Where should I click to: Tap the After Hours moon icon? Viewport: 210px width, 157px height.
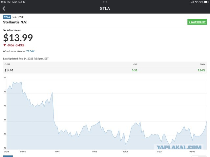tap(5, 30)
